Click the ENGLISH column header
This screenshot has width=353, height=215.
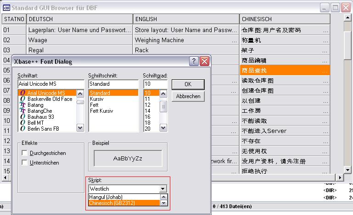coord(186,19)
